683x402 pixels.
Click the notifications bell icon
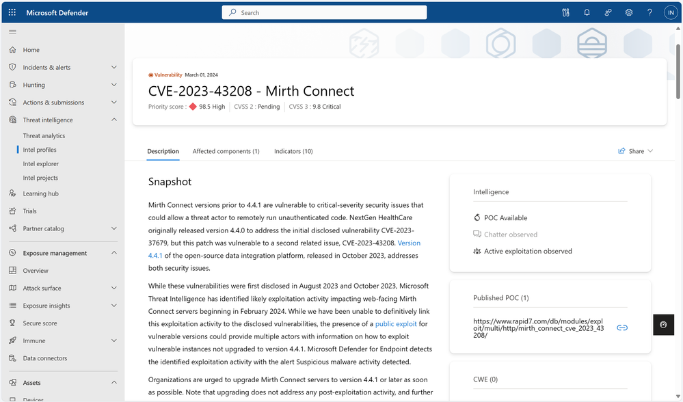click(587, 12)
